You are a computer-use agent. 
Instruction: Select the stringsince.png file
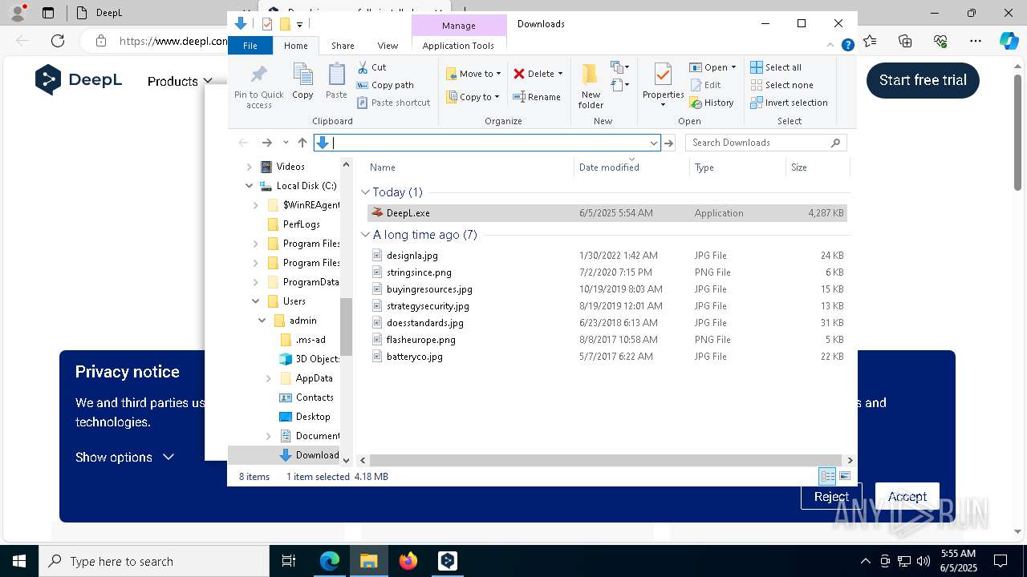coord(419,272)
